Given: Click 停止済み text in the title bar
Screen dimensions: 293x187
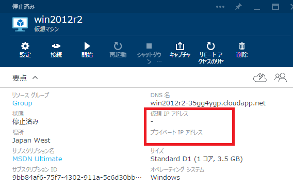Looking at the screenshot, I should [x=23, y=7].
